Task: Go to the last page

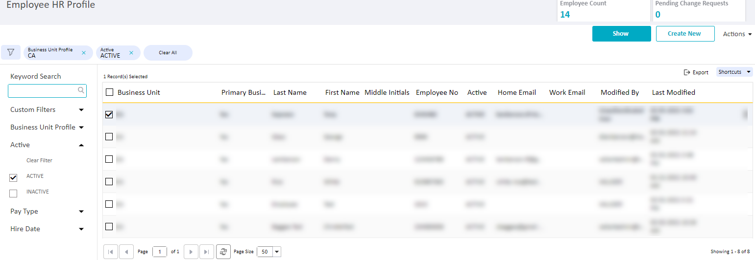Action: point(207,252)
